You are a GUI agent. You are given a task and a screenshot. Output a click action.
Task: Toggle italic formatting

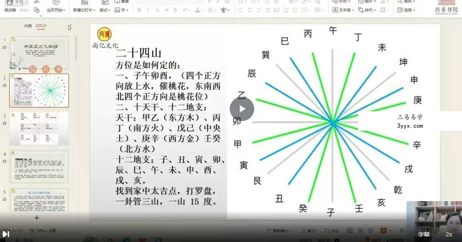pyautogui.click(x=148, y=10)
